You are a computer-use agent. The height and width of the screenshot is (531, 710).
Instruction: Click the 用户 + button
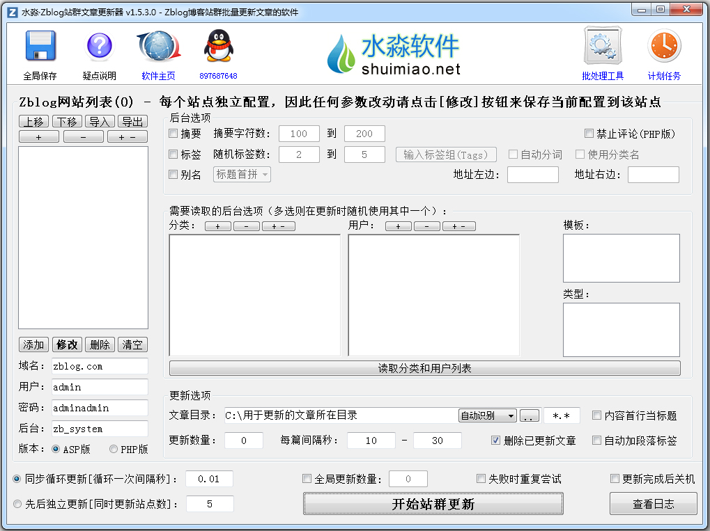399,226
